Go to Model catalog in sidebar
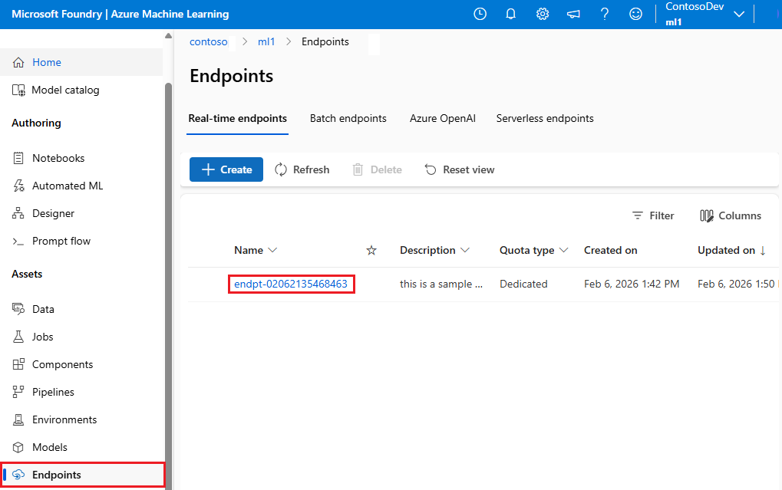 coord(65,90)
